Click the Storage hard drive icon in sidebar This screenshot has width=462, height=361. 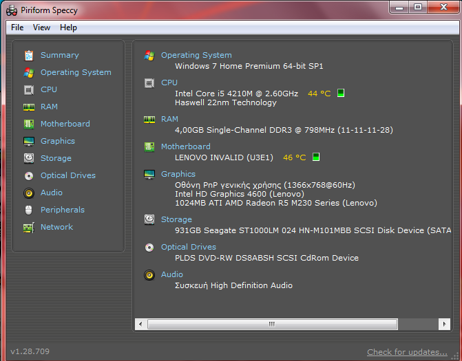[x=29, y=158]
